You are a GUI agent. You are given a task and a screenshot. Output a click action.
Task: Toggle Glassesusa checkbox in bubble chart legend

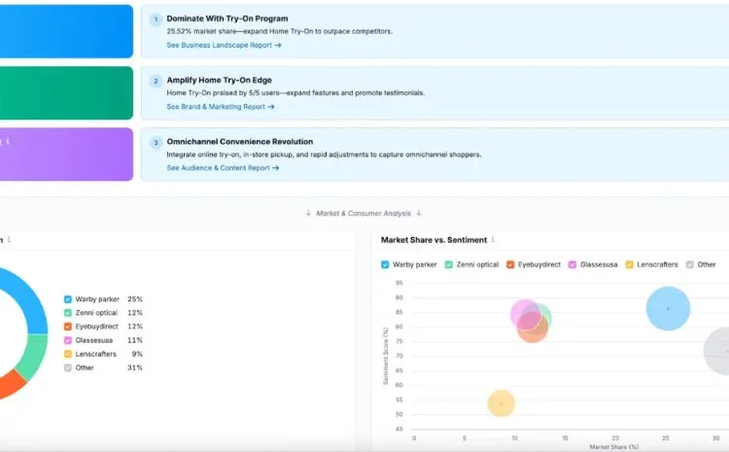tap(573, 264)
